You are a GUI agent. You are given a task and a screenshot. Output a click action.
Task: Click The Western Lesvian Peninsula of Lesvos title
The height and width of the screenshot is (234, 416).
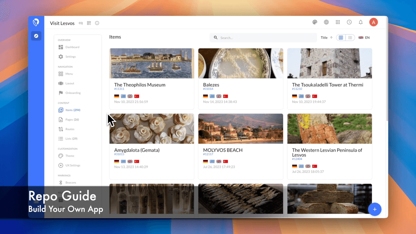click(327, 152)
